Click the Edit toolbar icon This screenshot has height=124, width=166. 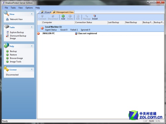click(78, 16)
